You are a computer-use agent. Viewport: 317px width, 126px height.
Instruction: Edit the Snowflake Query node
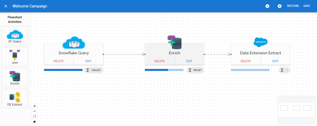88,61
